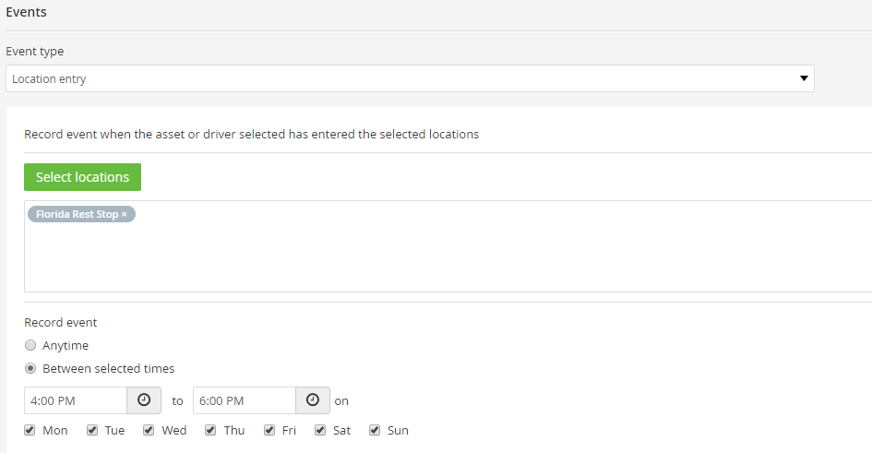Toggle the Thu checkbox
Screen dimensions: 872x453
(x=210, y=430)
